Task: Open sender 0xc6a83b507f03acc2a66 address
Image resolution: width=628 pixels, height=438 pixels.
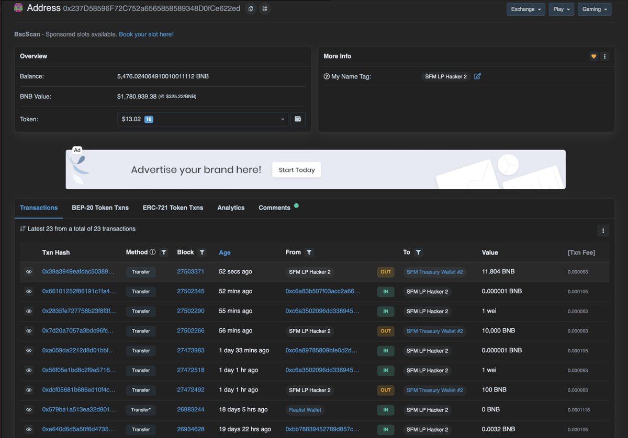Action: (323, 291)
